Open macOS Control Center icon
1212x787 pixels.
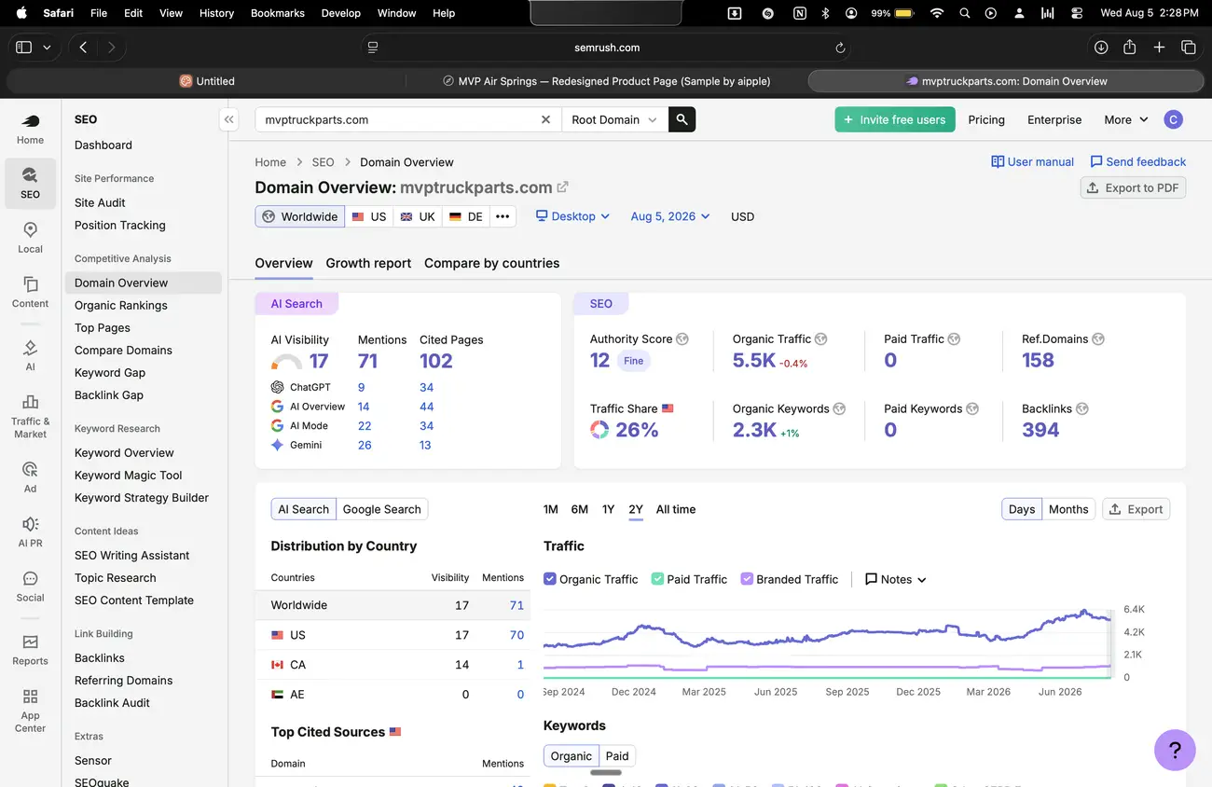[1077, 13]
